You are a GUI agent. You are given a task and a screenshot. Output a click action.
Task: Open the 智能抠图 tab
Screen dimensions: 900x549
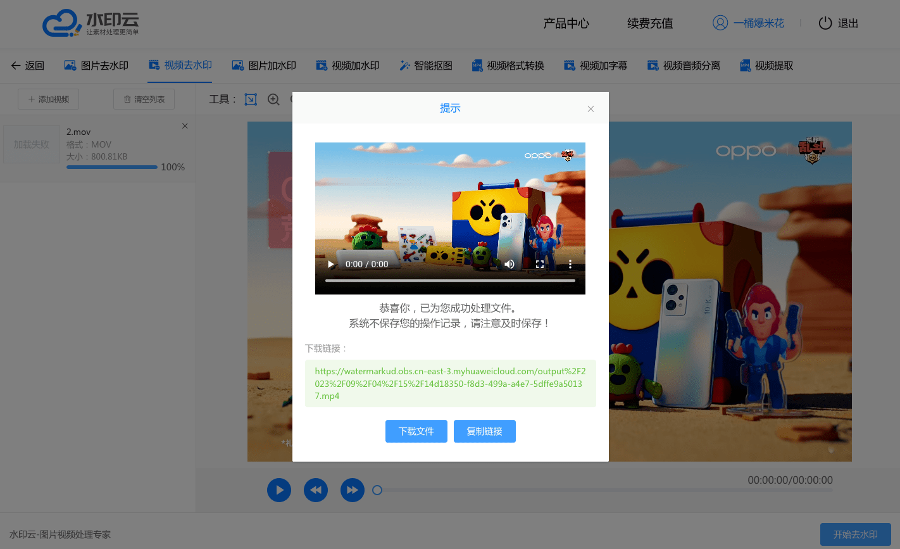(426, 65)
